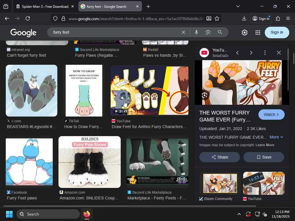Click the horizontal scrollbar at page bottom
The width and height of the screenshot is (295, 221).
(130, 206)
